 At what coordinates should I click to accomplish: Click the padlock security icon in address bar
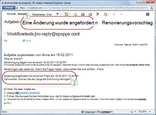tap(151, 8)
